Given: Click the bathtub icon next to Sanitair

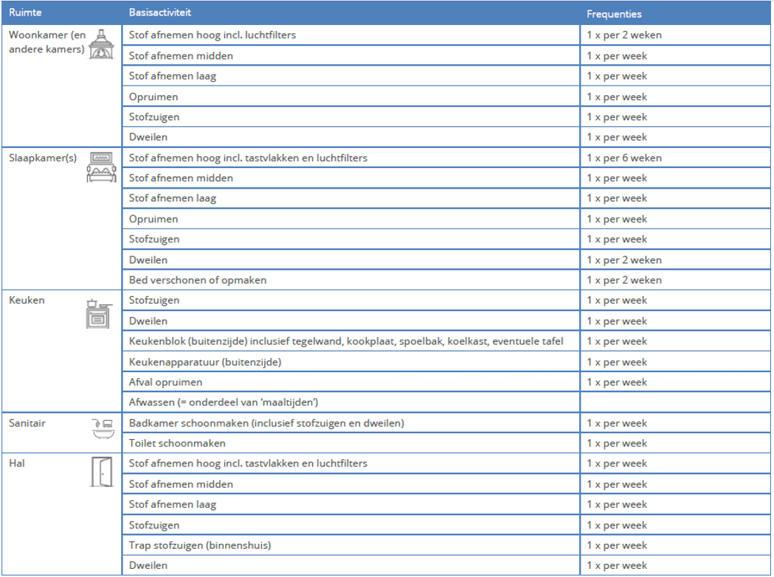Looking at the screenshot, I should pyautogui.click(x=102, y=428).
